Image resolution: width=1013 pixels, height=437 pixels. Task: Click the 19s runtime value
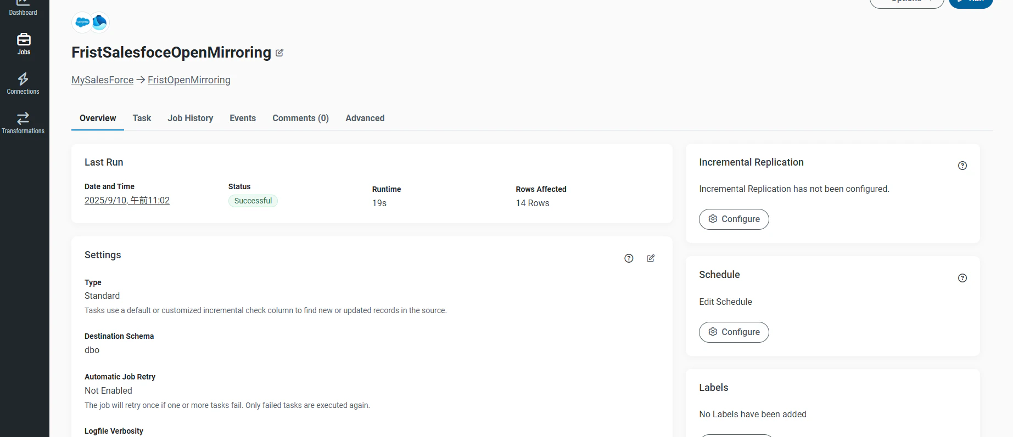tap(379, 203)
